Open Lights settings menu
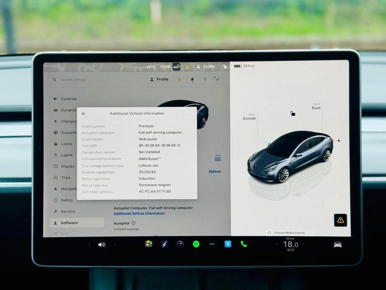 coord(63,155)
